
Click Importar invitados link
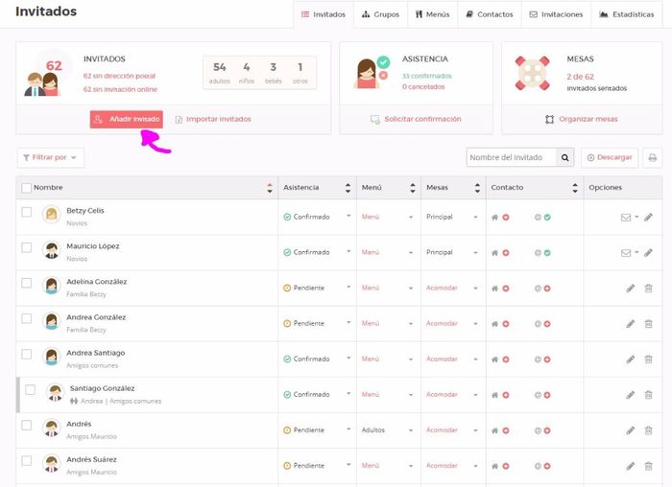coord(213,120)
